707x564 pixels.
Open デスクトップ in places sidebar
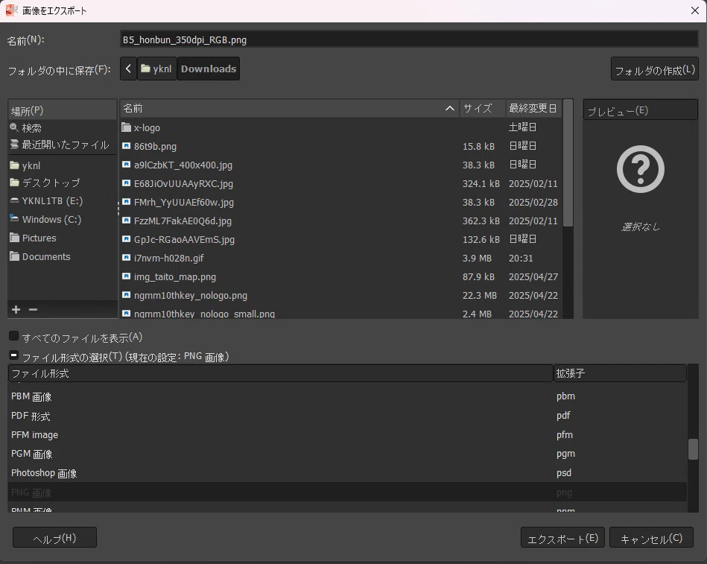[x=63, y=183]
